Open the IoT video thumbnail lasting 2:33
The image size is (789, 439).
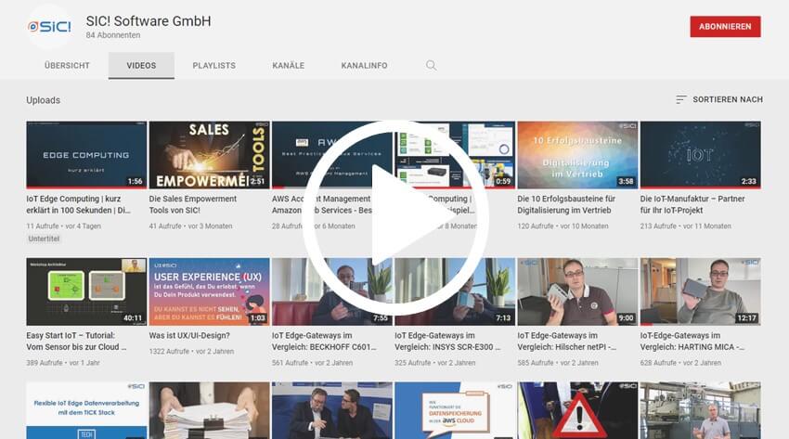pos(701,155)
